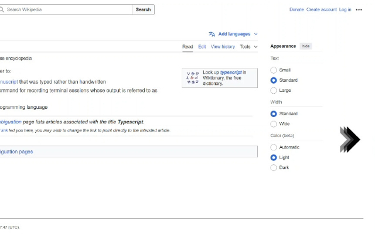This screenshot has width=375, height=234.
Task: Select Large text size
Action: pyautogui.click(x=274, y=91)
